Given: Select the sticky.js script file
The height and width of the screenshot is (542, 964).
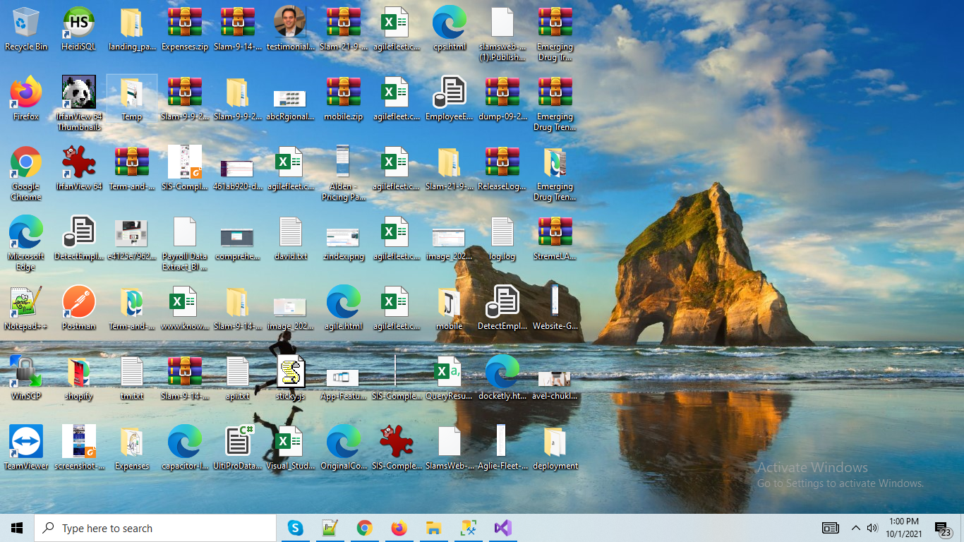Looking at the screenshot, I should pos(291,372).
